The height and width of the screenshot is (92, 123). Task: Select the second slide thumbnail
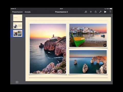pos(18,26)
